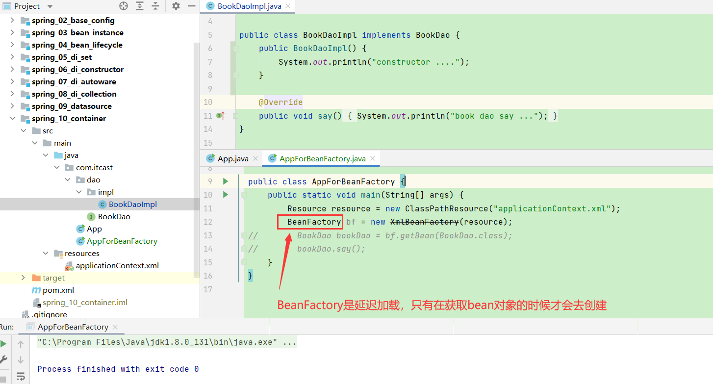Click the wrench icon in Run panel

[4, 360]
